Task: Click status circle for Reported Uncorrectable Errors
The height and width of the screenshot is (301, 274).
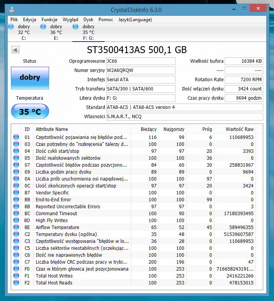Action: (16, 206)
